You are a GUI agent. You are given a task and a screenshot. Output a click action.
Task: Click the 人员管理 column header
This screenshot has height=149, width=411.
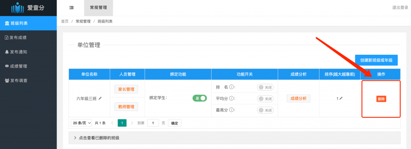[x=127, y=74]
